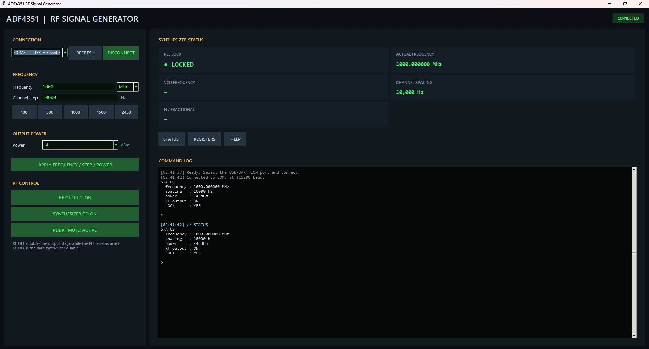Image resolution: width=649 pixels, height=349 pixels.
Task: Click the DISCONNECT button
Action: (x=121, y=53)
